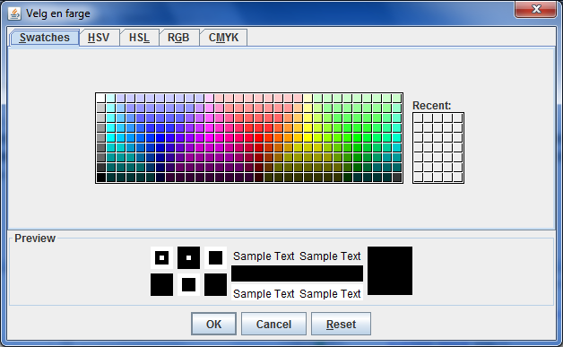Click the top-left empty Recent swatch
This screenshot has height=347, width=563.
click(x=419, y=118)
